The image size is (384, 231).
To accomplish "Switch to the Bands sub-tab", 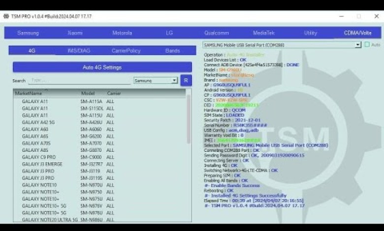I will 173,51.
